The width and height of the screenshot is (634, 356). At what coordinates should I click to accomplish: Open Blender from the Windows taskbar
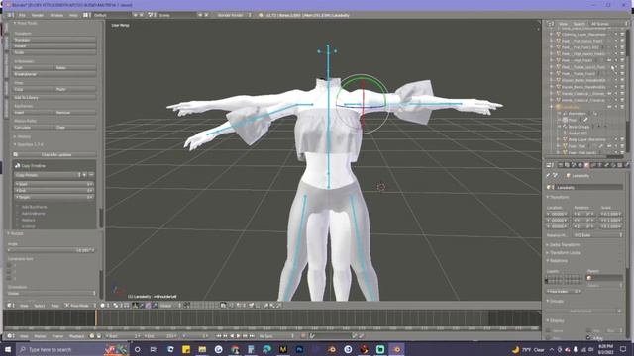click(x=396, y=349)
